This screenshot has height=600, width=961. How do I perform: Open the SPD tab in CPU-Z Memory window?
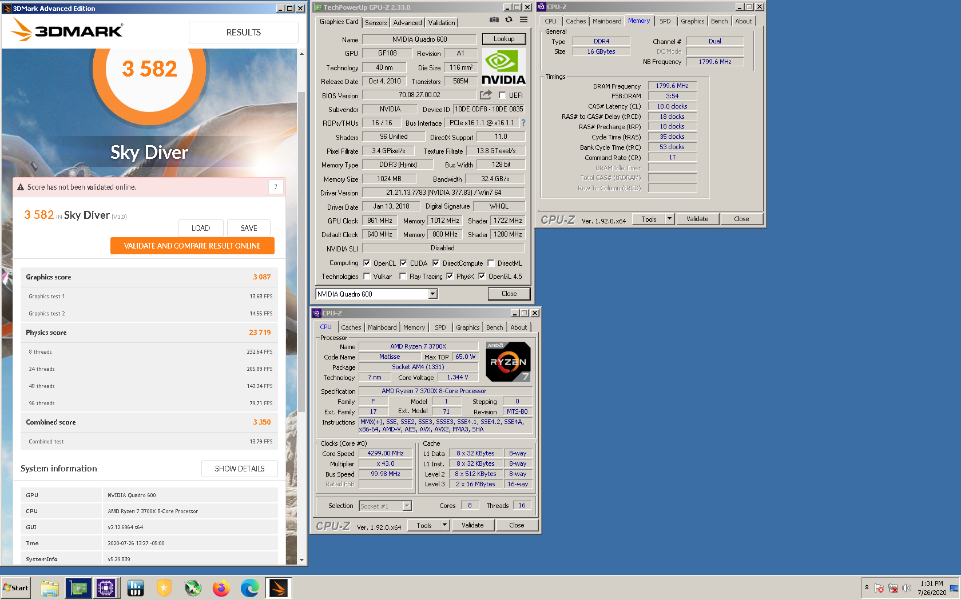click(665, 21)
